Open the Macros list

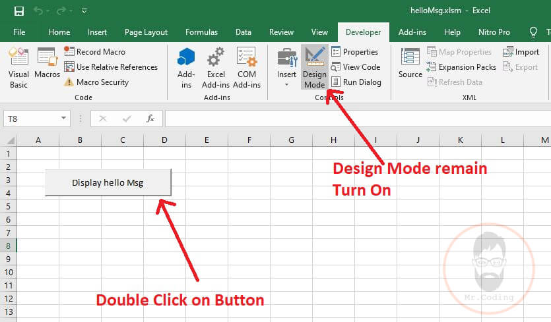[x=47, y=63]
